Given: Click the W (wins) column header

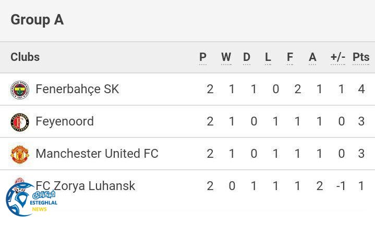Looking at the screenshot, I should [226, 57].
